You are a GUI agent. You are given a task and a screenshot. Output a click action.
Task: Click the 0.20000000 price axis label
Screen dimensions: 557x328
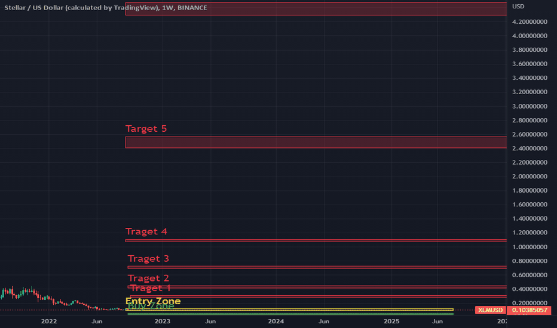point(530,303)
